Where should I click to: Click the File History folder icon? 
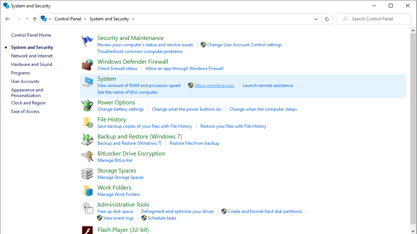pyautogui.click(x=87, y=123)
